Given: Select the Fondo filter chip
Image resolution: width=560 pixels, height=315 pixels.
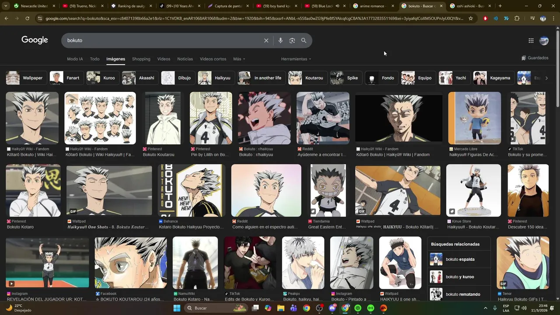Looking at the screenshot, I should point(381,78).
